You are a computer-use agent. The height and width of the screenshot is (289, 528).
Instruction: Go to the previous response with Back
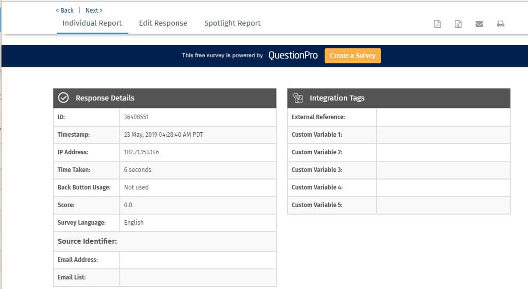(x=64, y=11)
